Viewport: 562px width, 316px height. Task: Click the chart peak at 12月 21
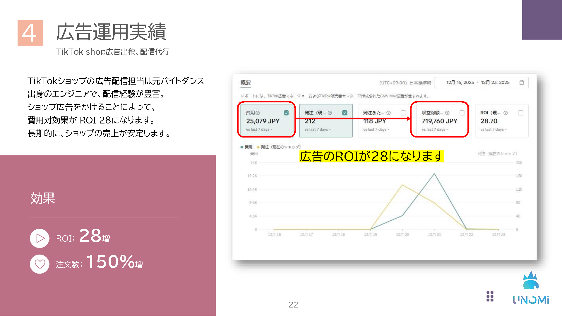pyautogui.click(x=434, y=173)
